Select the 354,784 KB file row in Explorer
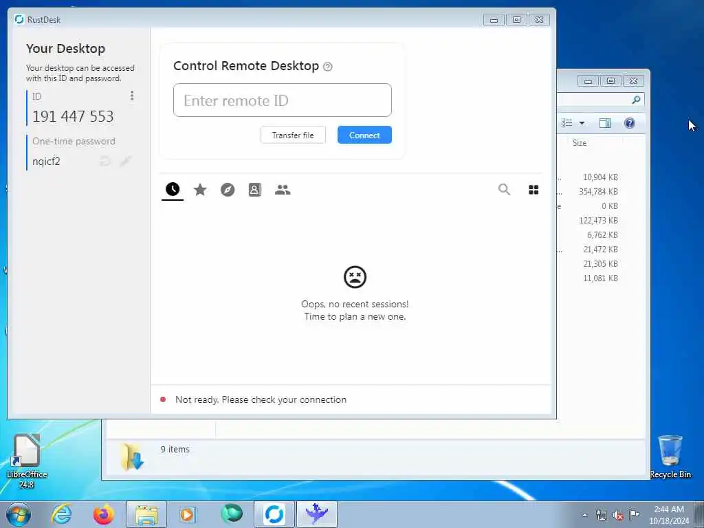 tap(600, 192)
